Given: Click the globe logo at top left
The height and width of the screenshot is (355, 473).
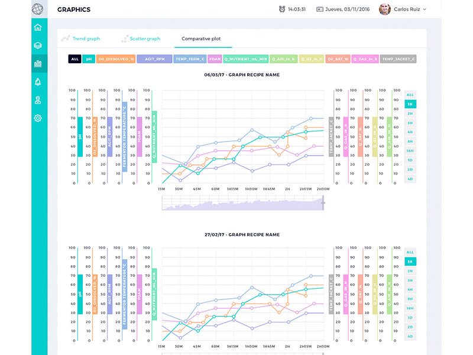Looking at the screenshot, I should (38, 9).
